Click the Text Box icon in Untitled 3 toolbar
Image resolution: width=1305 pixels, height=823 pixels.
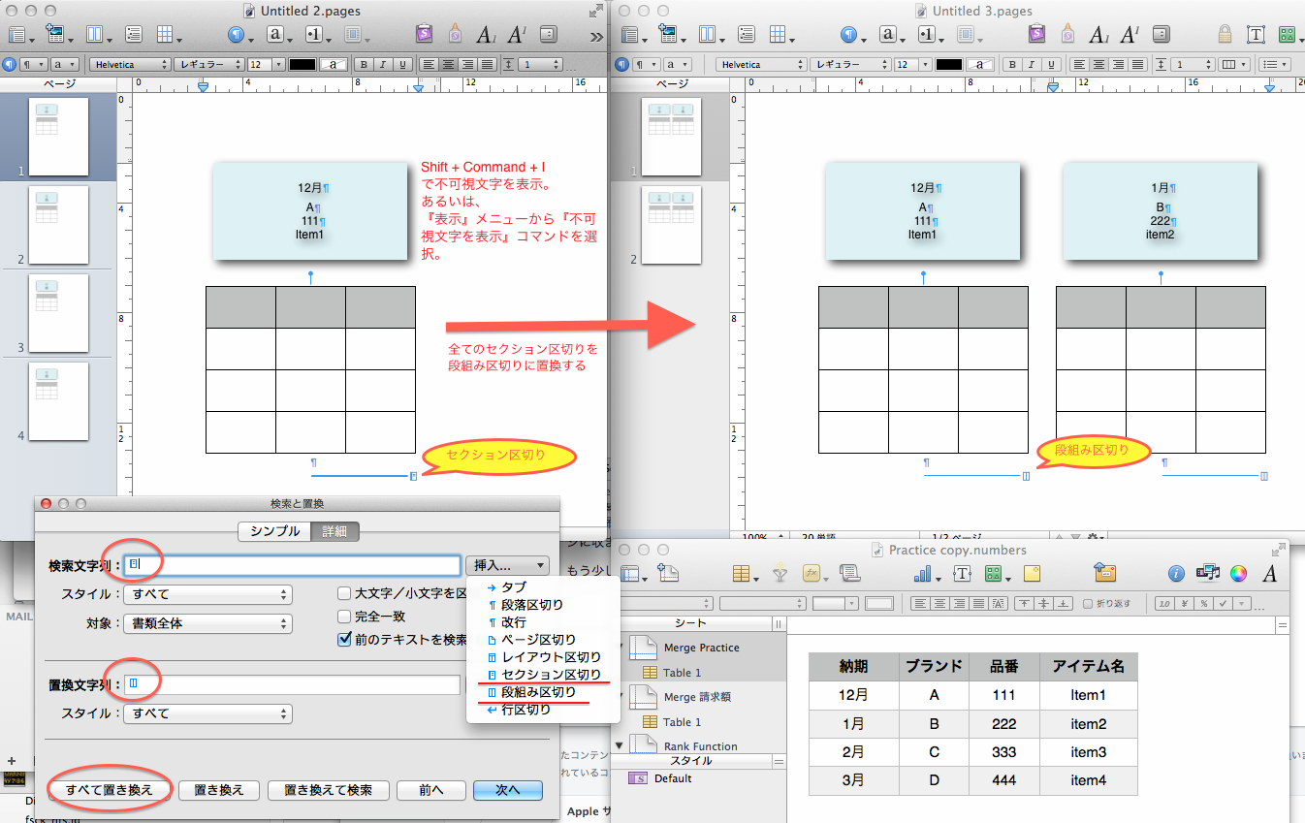click(x=1256, y=35)
